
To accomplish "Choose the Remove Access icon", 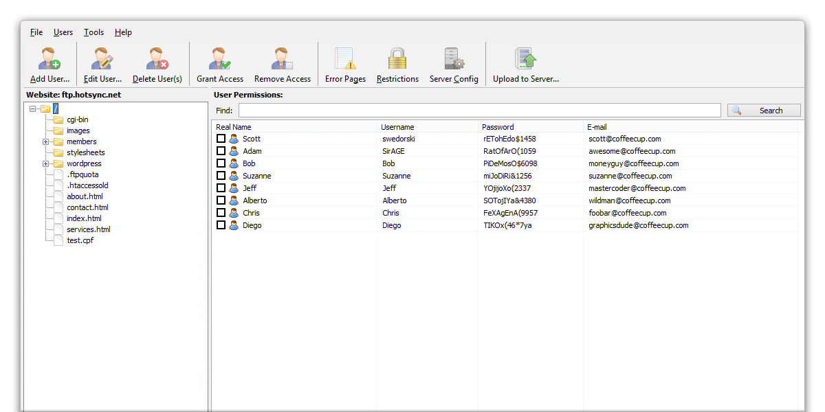I will tap(282, 58).
